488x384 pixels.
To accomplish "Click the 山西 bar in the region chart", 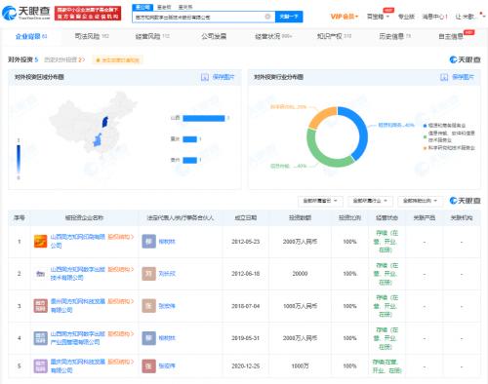I will [204, 118].
